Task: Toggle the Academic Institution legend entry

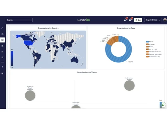Action: tap(154, 52)
